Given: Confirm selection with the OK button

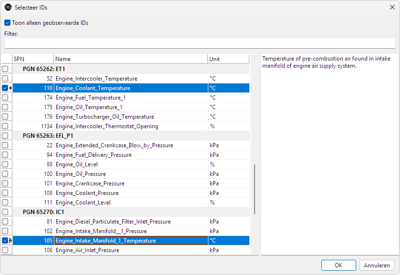Looking at the screenshot, I should (338, 265).
